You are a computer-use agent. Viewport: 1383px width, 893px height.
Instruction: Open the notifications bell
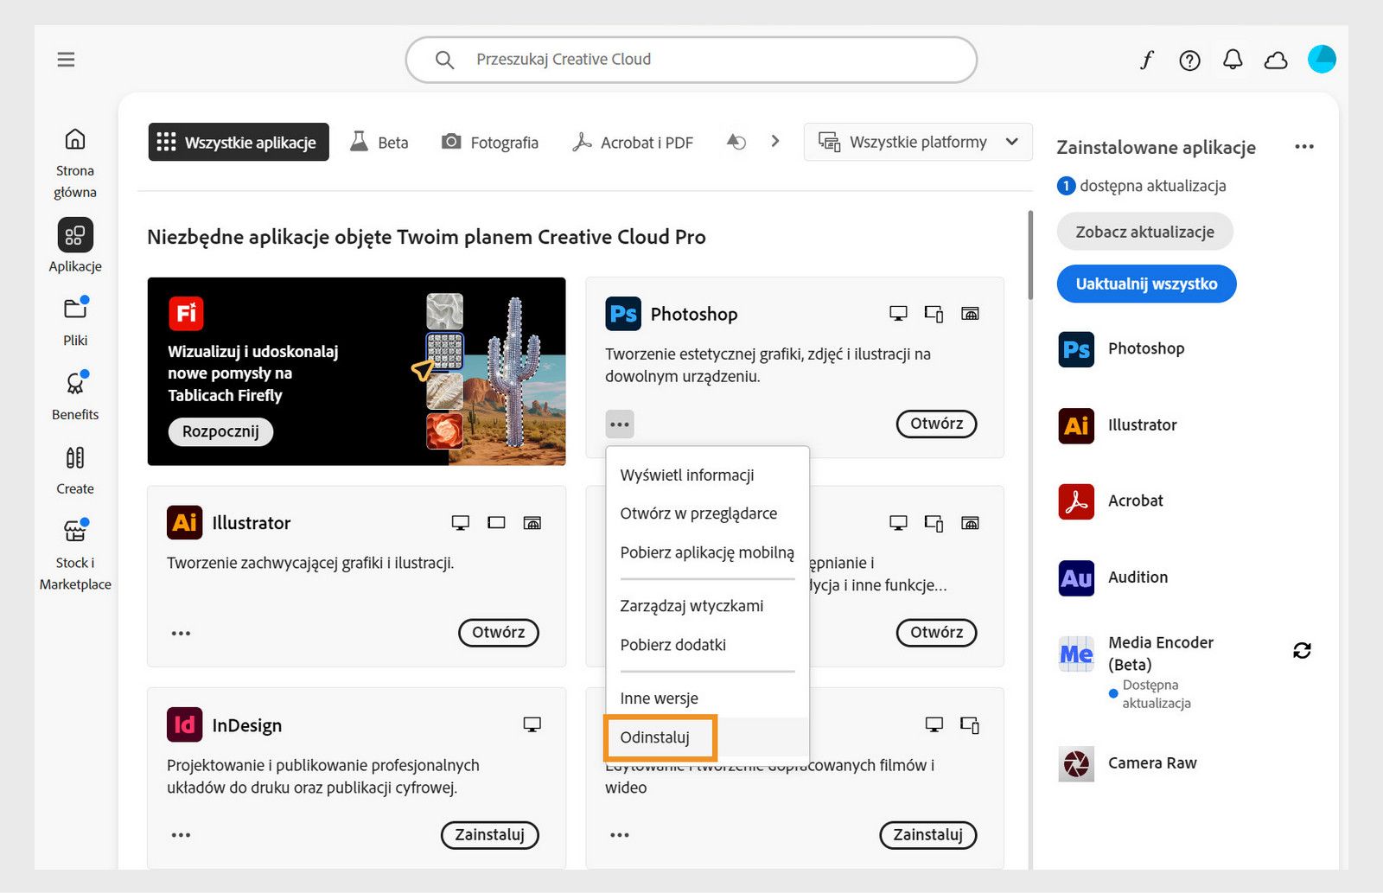[x=1233, y=59]
